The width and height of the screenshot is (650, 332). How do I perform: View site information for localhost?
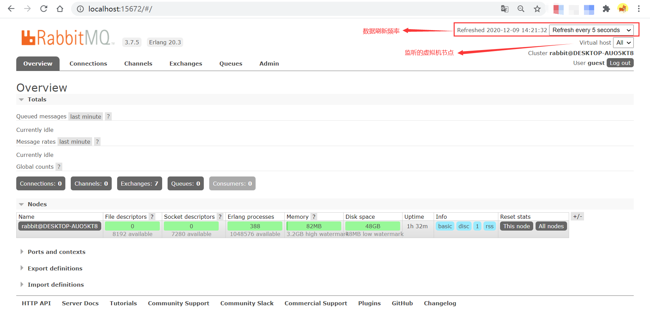point(80,9)
